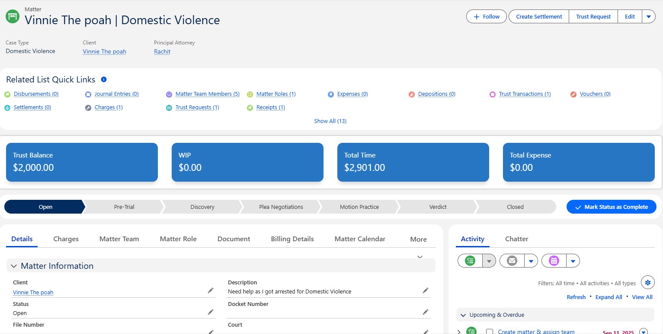Check the Create matter & assign team checkbox
The height and width of the screenshot is (334, 663).
tap(490, 332)
